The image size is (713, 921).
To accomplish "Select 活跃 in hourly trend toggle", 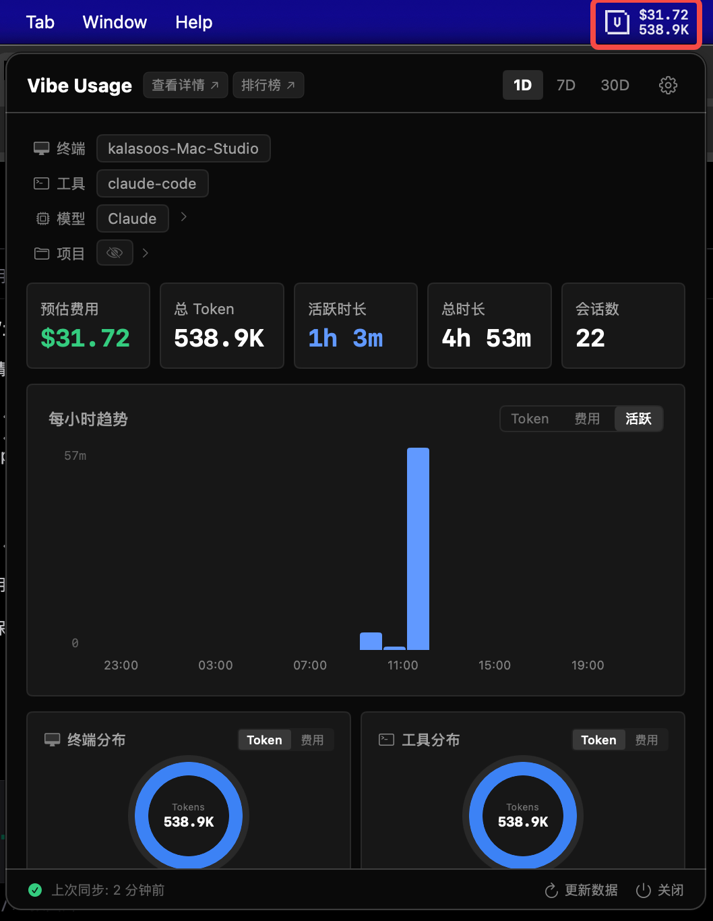I will pos(638,419).
